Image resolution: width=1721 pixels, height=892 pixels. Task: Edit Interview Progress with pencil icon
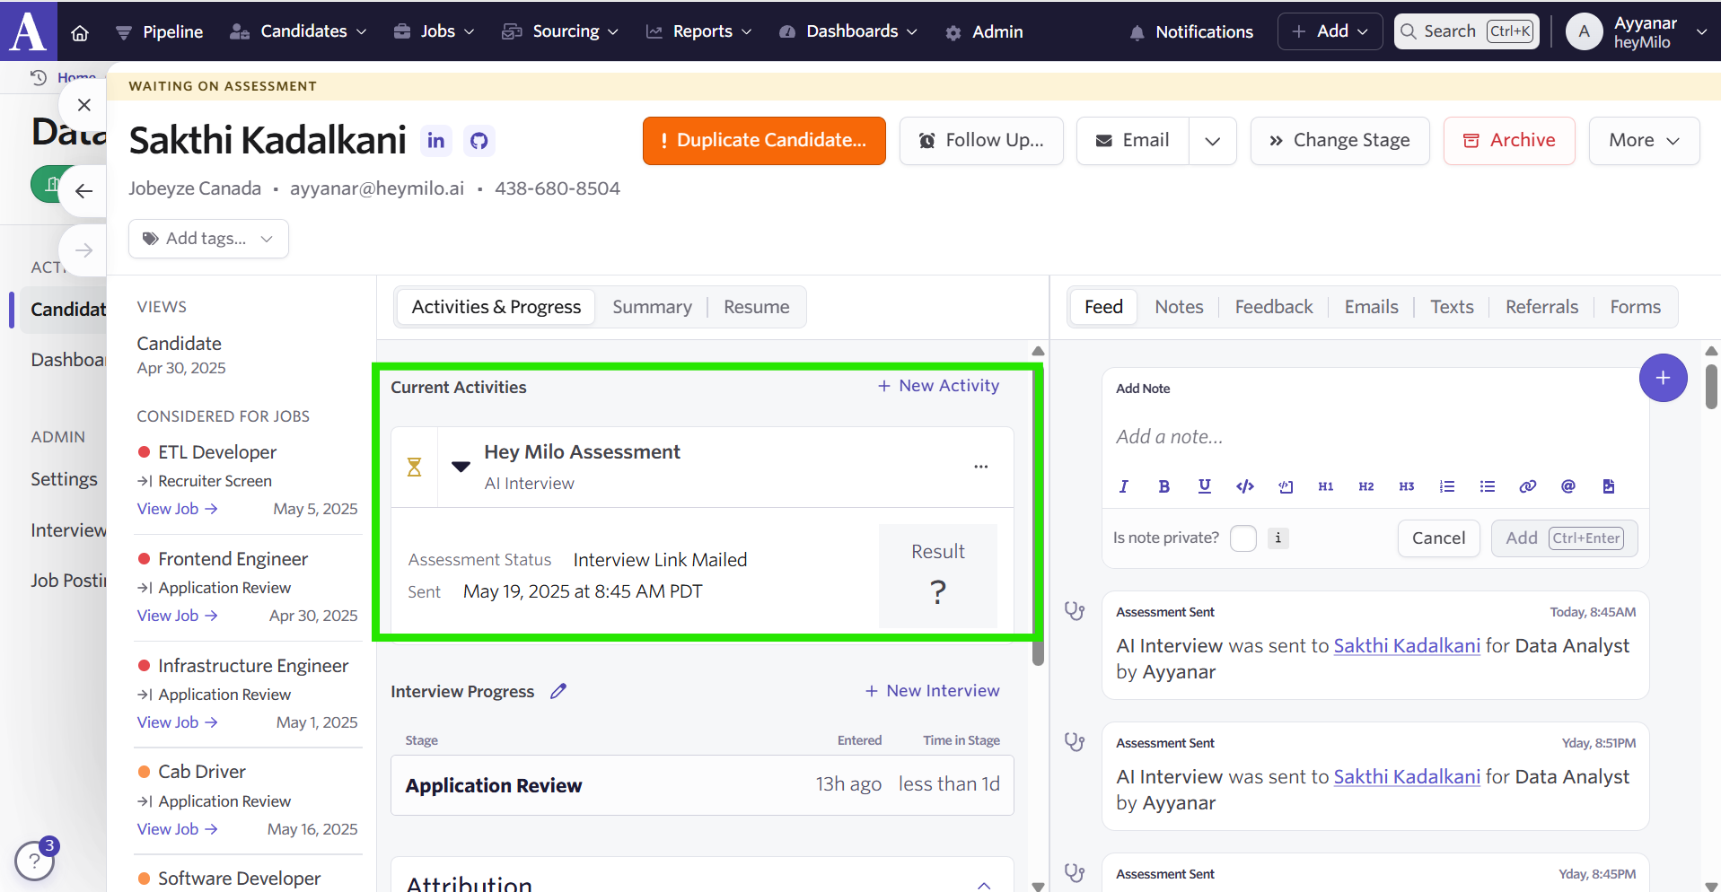(558, 691)
